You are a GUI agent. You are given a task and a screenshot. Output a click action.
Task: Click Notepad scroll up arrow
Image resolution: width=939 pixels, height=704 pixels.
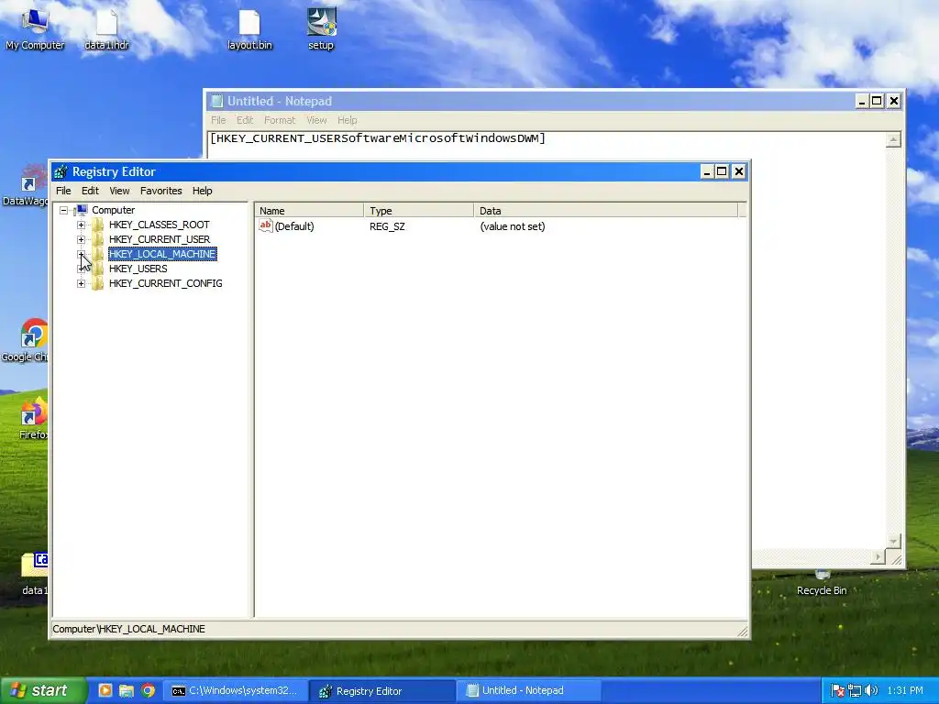tap(893, 140)
